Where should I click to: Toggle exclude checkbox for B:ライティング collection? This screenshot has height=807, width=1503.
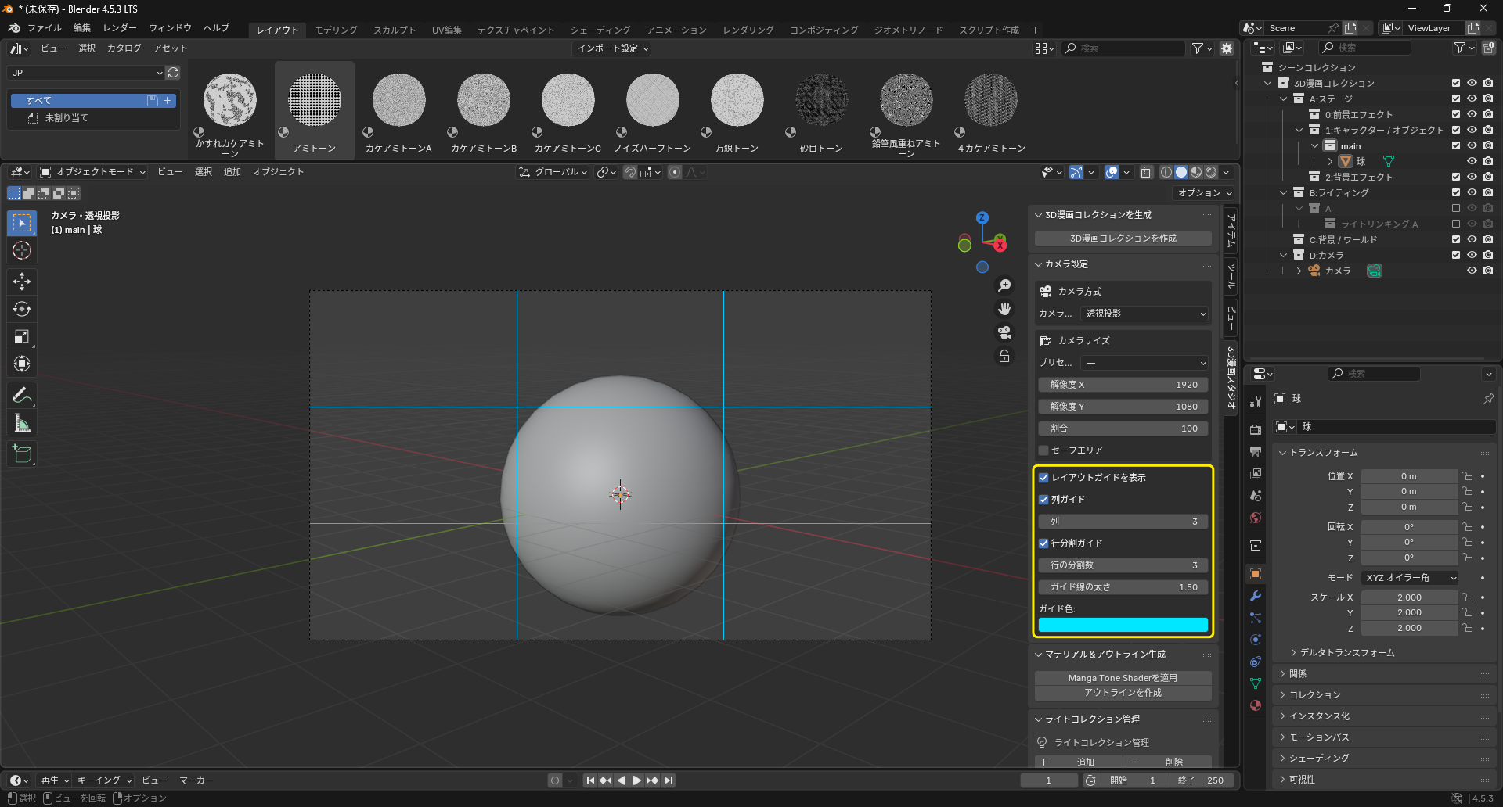click(x=1456, y=192)
